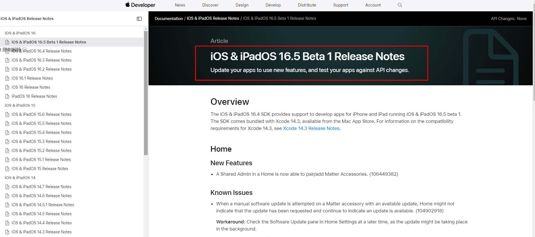Open iOS & iPadOS 16.4 Release Notes
535x237 pixels.
(42, 51)
